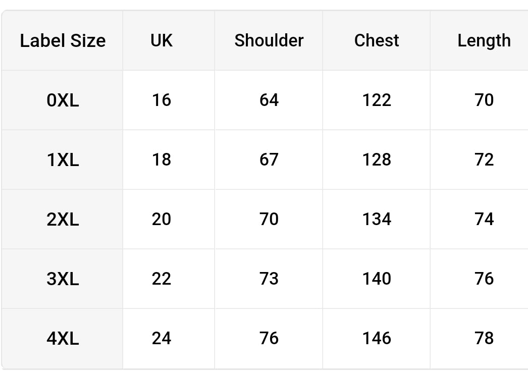Click the UK column header
This screenshot has width=528, height=377.
coord(162,41)
